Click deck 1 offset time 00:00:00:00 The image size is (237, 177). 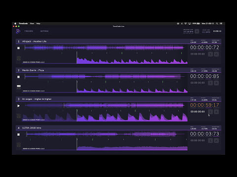click(x=197, y=54)
